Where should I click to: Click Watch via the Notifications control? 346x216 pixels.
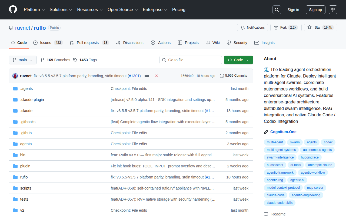[x=252, y=27]
